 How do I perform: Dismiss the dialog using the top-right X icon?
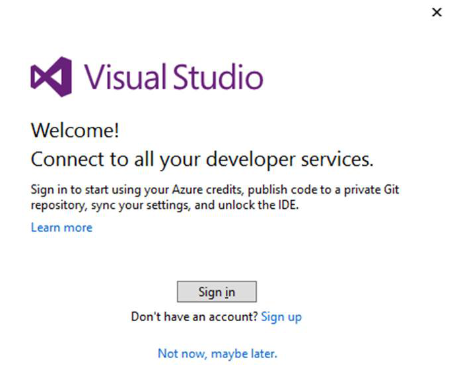[x=436, y=12]
